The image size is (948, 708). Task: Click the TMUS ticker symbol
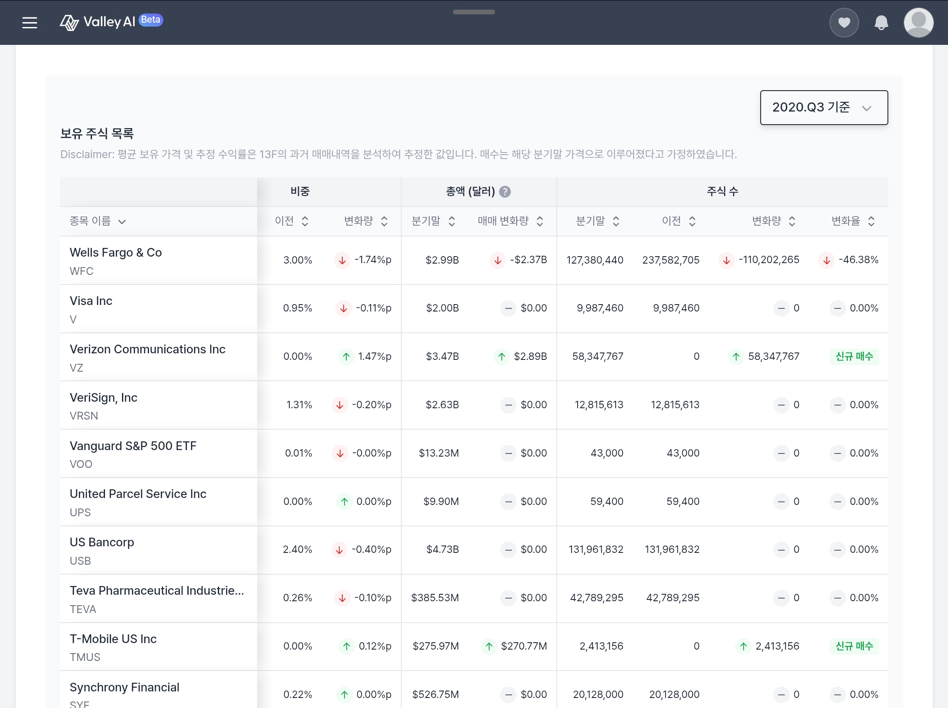pos(85,657)
